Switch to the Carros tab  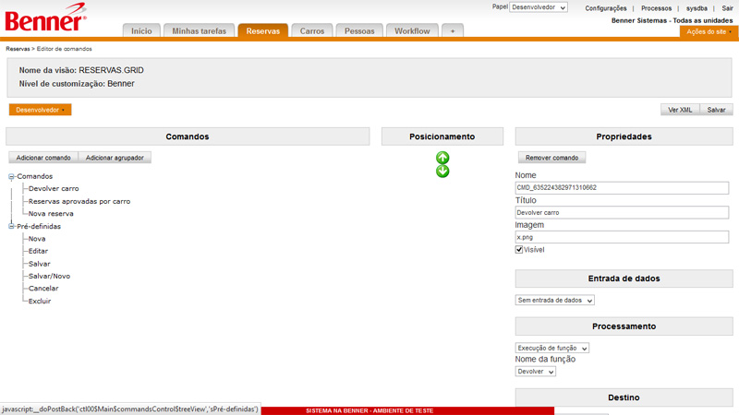click(x=311, y=30)
